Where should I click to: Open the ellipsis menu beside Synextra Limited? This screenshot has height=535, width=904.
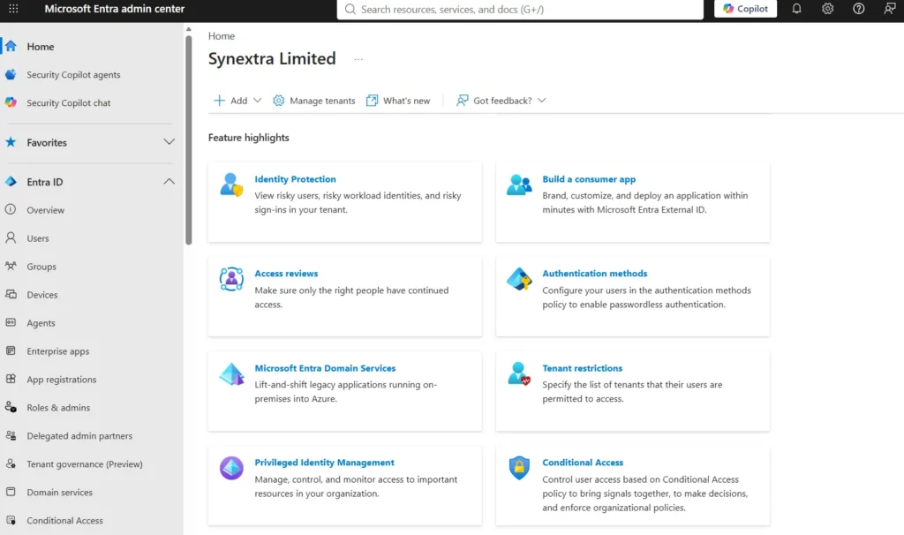(358, 59)
